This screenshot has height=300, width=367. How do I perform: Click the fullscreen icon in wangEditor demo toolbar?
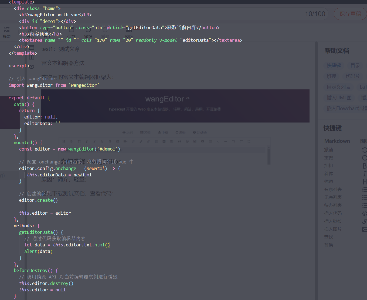(249, 141)
